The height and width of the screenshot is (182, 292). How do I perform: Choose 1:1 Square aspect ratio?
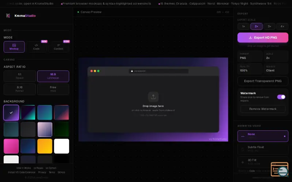pyautogui.click(x=20, y=76)
